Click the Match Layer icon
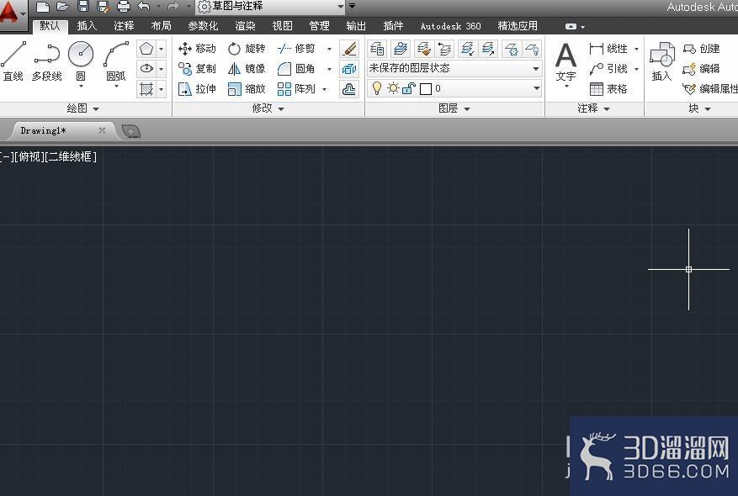Image resolution: width=738 pixels, height=496 pixels. click(x=423, y=49)
